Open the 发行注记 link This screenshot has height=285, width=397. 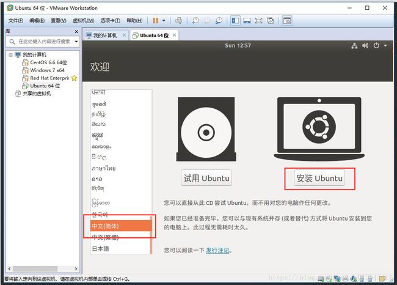tap(217, 251)
